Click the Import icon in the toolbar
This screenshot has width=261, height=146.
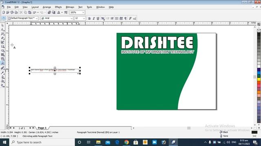point(49,13)
